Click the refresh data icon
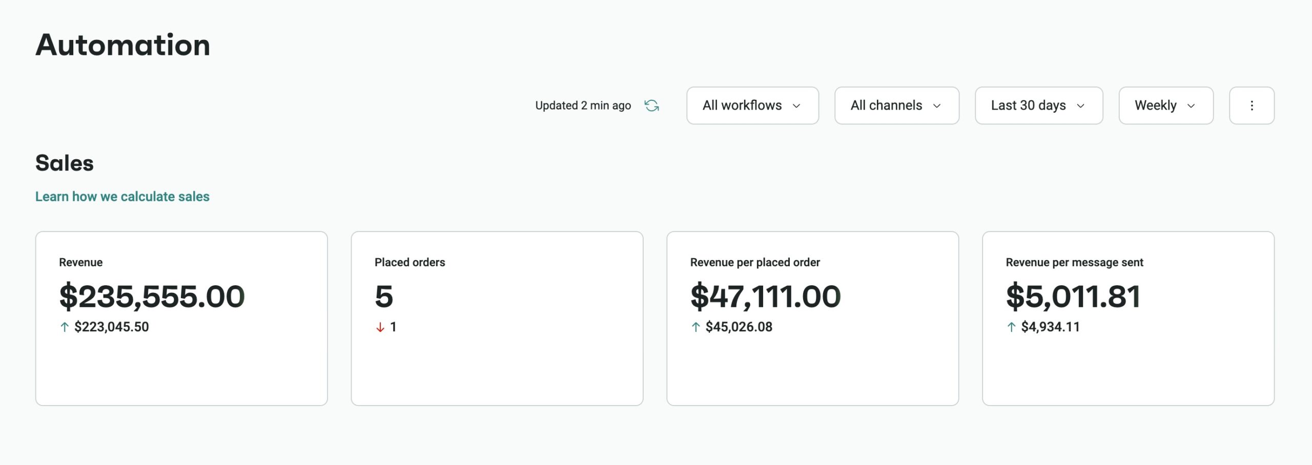Screen dimensions: 1312x465 coord(652,105)
